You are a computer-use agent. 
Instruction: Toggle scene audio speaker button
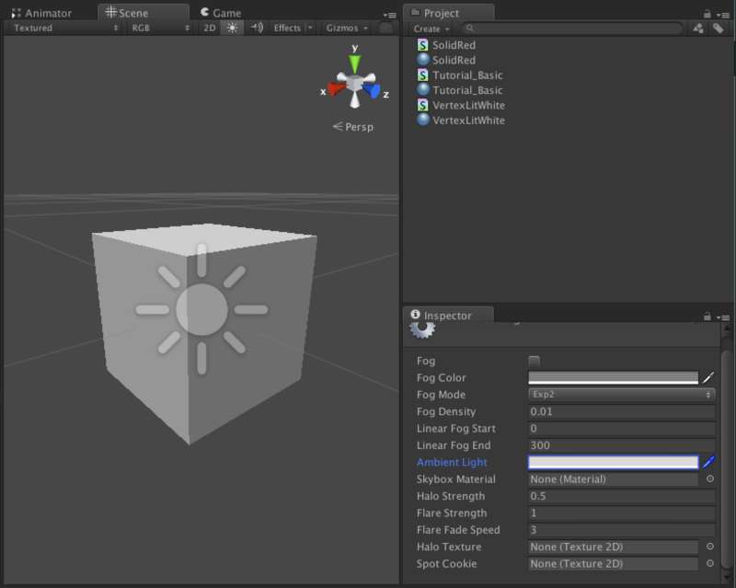pyautogui.click(x=257, y=29)
